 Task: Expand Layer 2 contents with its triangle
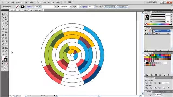[151, 31]
